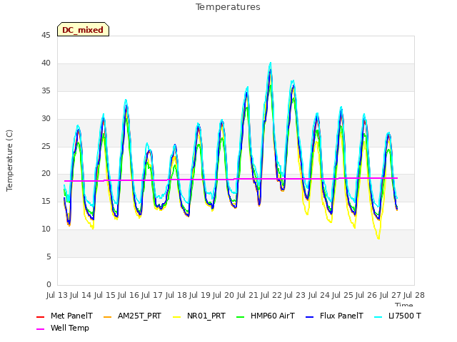
Task: Click the Jul 17 x-axis tick label
Action: [152, 295]
